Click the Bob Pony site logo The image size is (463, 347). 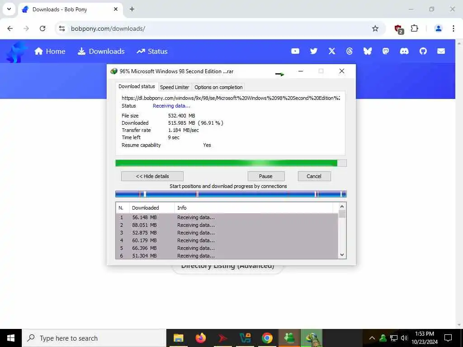(16, 52)
